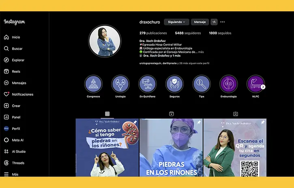Open Seguros story highlight
The image size is (294, 188).
174,84
